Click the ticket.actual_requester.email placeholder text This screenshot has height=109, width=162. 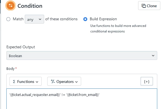tap(35, 95)
